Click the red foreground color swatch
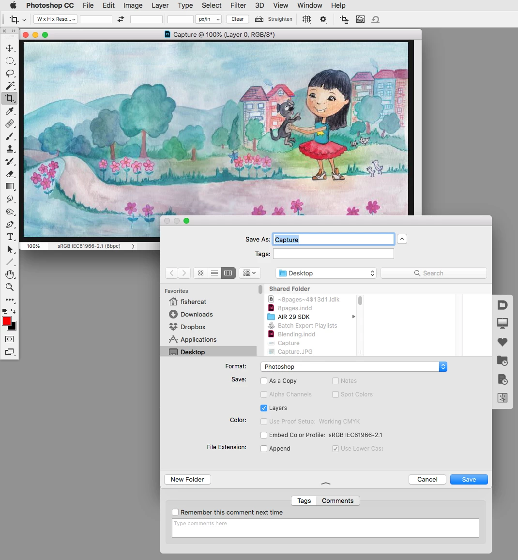Screen dimensions: 518x560 [6, 321]
